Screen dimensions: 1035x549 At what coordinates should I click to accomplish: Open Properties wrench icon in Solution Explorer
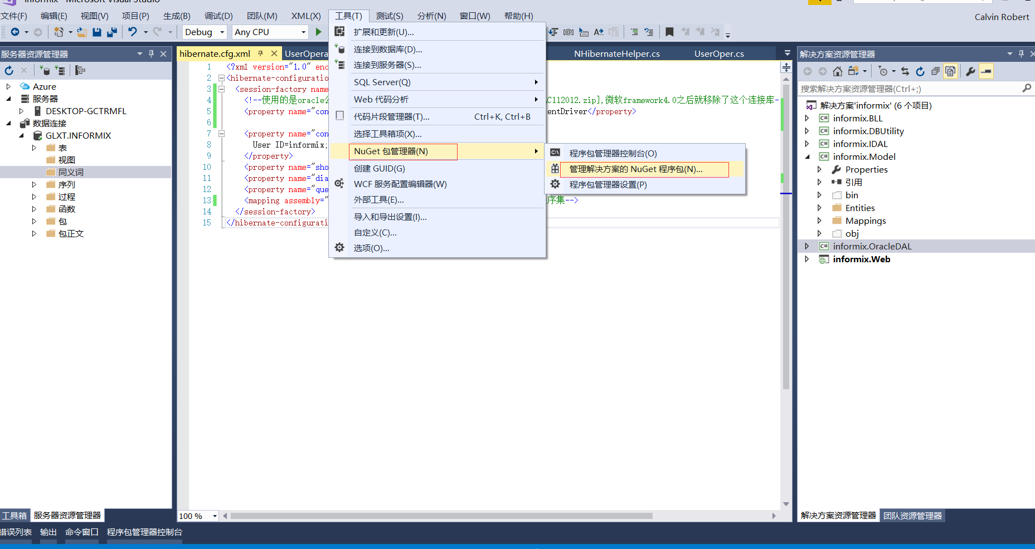click(x=970, y=71)
